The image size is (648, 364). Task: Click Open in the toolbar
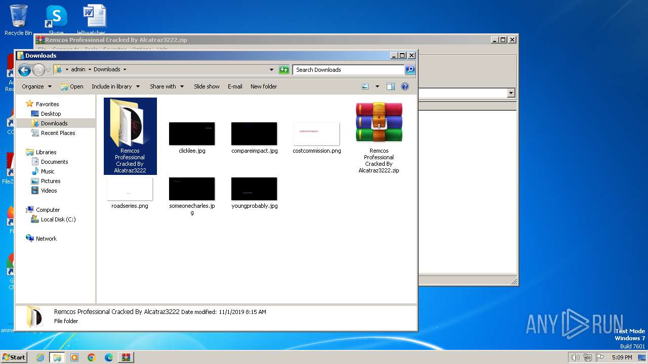tap(72, 86)
